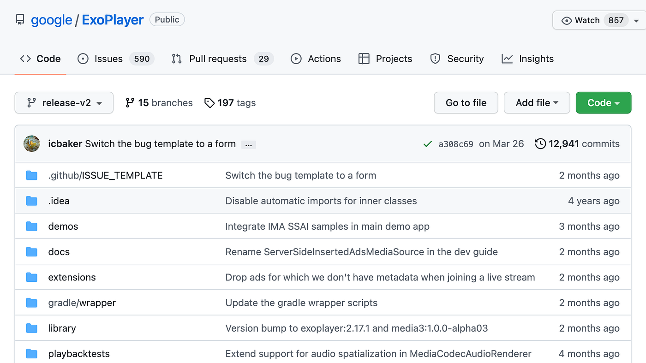Click the play icon on the Actions tab

[x=295, y=59]
